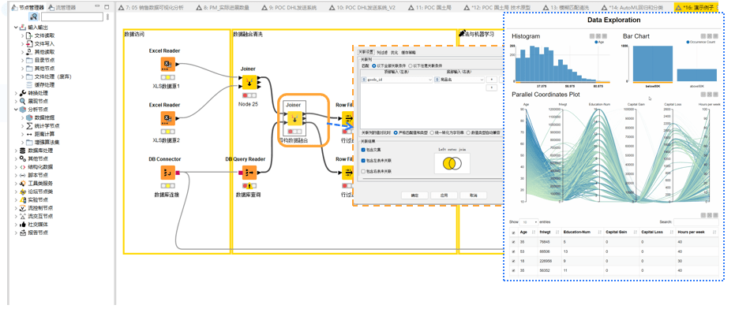This screenshot has height=320, width=735.
Task: Collapse the 分析节点 tree category
Action: pos(17,110)
